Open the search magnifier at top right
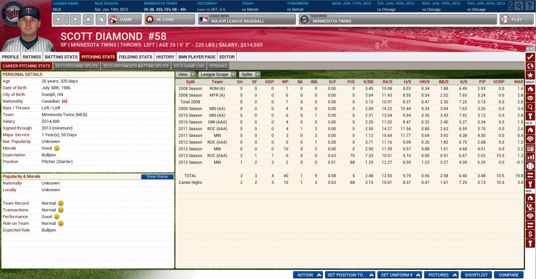This screenshot has height=279, width=536. pos(518,6)
